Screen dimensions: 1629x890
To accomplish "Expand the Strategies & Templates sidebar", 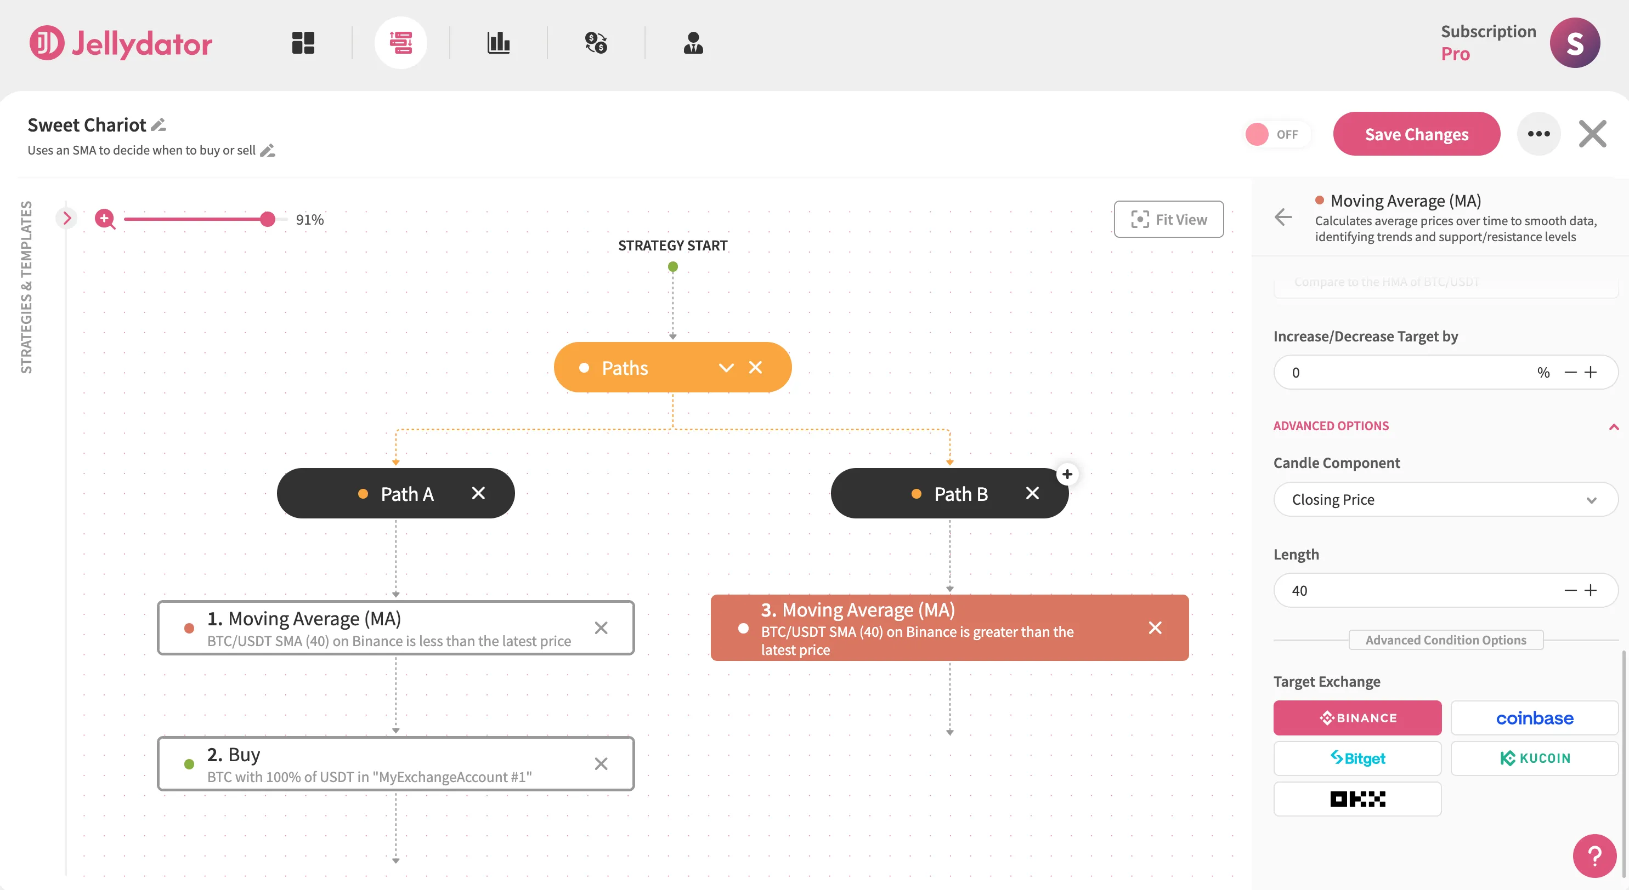I will (67, 217).
